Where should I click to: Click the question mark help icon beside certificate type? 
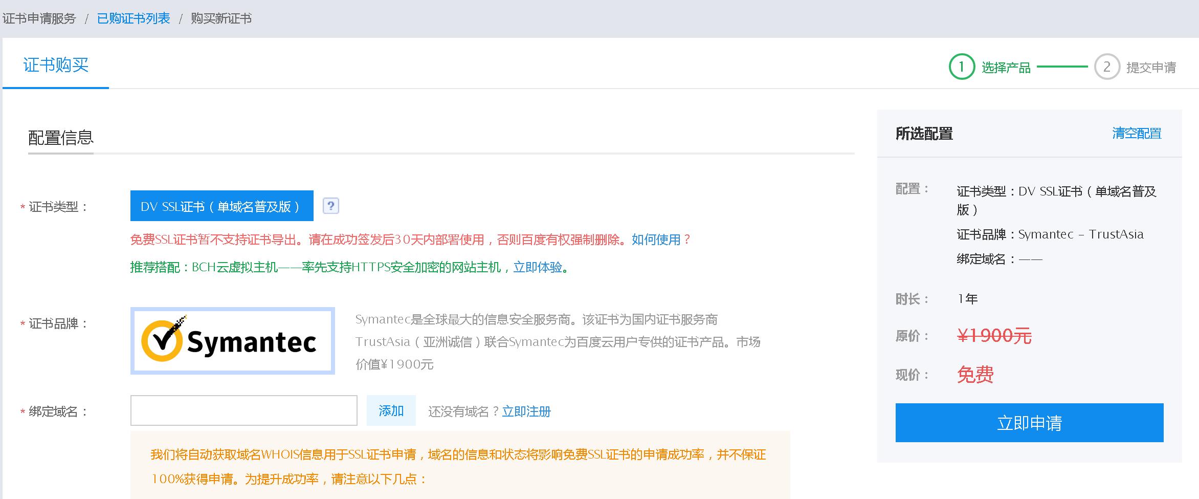[x=331, y=206]
